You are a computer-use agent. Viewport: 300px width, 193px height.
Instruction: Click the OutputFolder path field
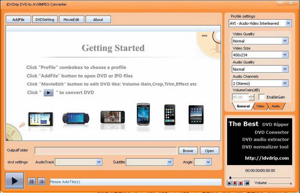click(105, 151)
